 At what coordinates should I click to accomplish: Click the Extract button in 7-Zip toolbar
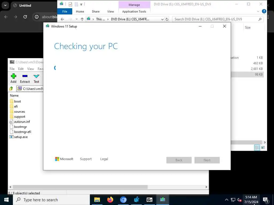pyautogui.click(x=25, y=78)
